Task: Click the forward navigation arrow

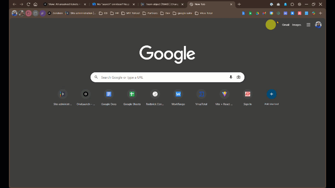Action: tap(21, 4)
